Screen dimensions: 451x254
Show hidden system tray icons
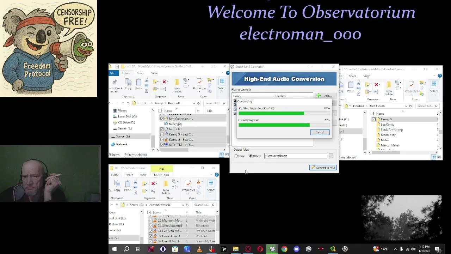click(x=395, y=249)
